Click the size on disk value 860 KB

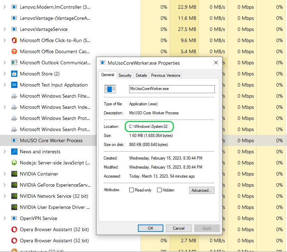tap(148, 145)
